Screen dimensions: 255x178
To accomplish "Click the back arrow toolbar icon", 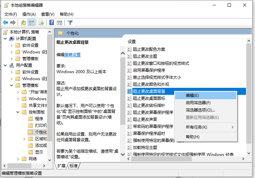I will point(5,23).
